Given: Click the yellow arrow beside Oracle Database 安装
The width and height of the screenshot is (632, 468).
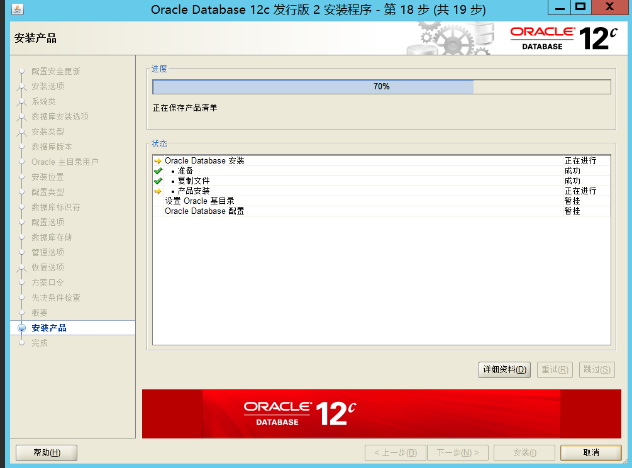Looking at the screenshot, I should point(157,160).
